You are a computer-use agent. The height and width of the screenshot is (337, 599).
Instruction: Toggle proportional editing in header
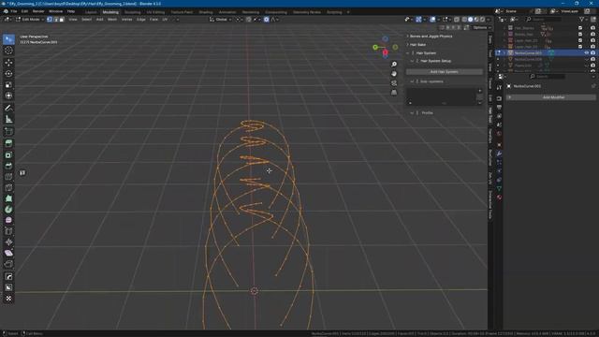266,20
